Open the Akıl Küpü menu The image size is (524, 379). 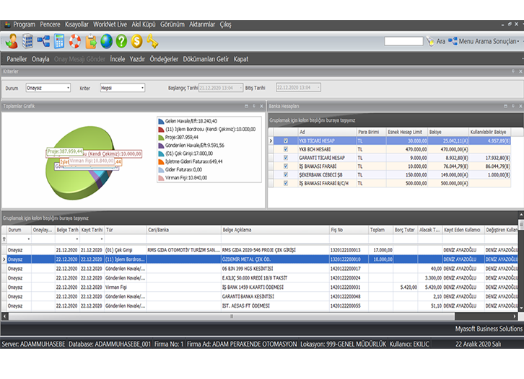pos(144,24)
